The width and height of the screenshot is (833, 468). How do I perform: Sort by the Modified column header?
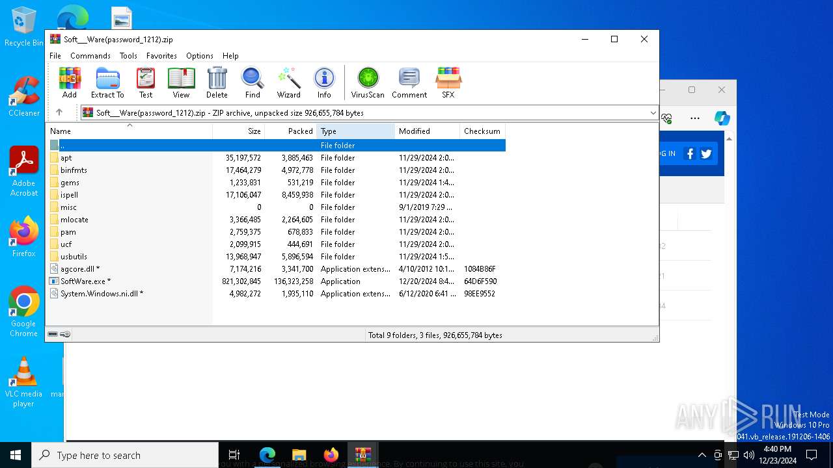click(x=427, y=131)
